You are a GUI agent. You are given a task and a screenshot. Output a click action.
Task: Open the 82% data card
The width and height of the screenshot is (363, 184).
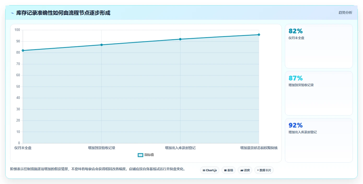point(319,46)
